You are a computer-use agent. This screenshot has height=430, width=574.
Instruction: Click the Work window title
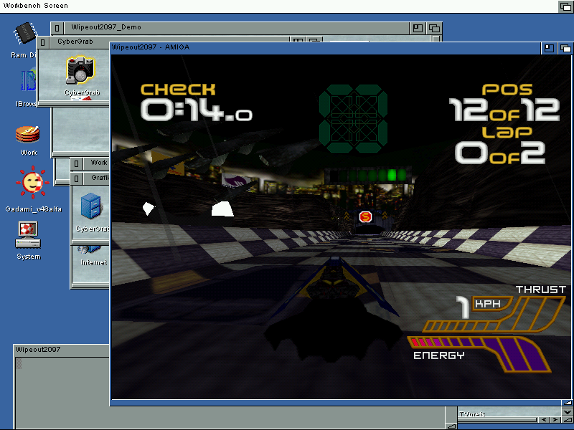pyautogui.click(x=99, y=163)
